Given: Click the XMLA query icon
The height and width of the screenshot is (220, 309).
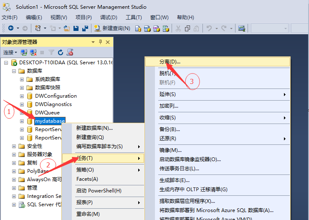Looking at the screenshot, I should point(166,28).
